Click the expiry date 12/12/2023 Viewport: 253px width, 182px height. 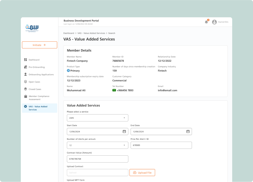click(x=74, y=81)
